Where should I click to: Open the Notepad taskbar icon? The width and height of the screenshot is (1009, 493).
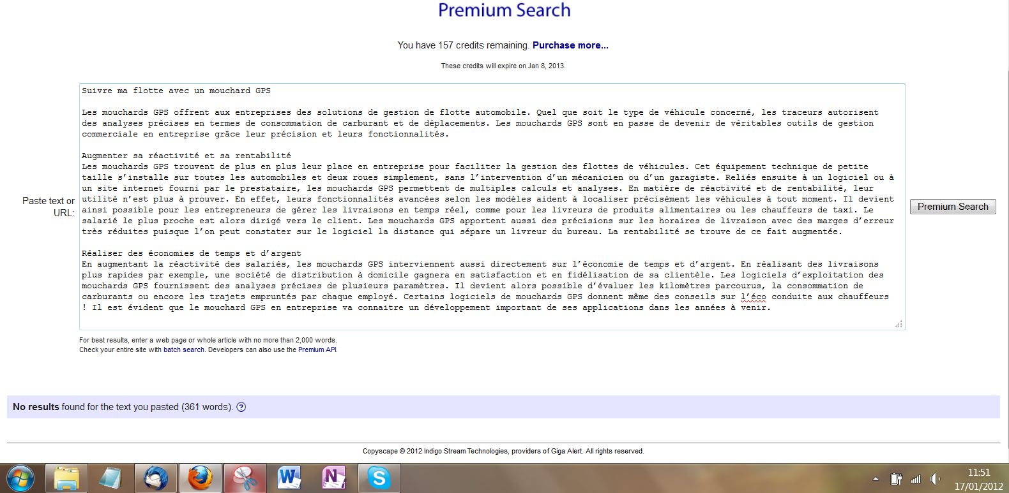[110, 478]
